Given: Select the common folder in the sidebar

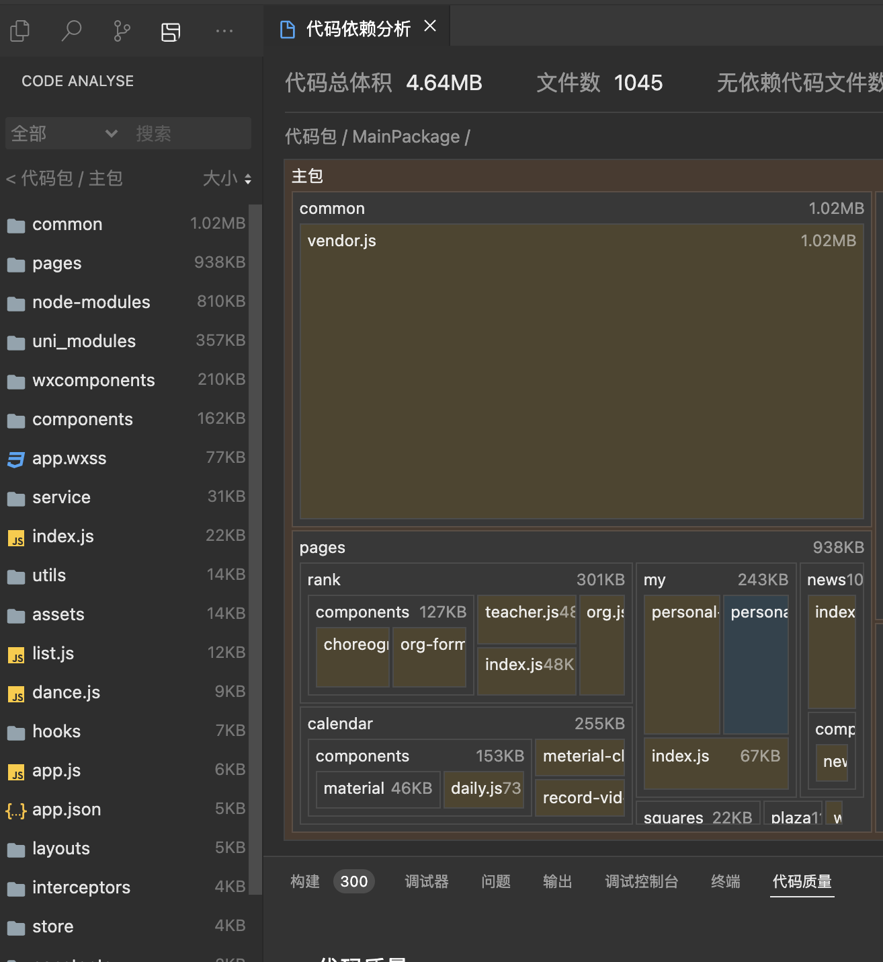Looking at the screenshot, I should point(67,224).
